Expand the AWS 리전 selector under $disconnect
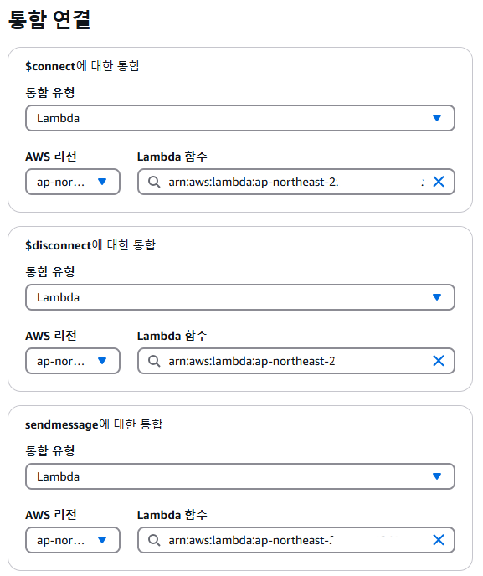This screenshot has height=576, width=483. (73, 361)
